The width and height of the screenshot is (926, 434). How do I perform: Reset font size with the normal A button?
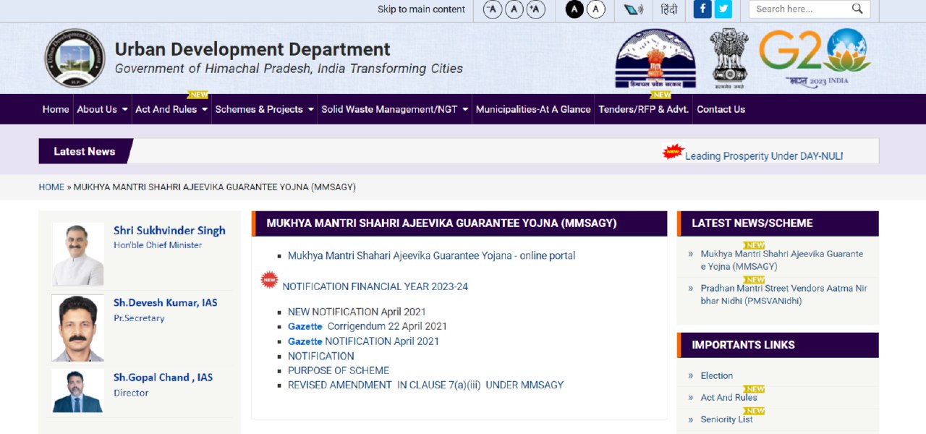(514, 9)
